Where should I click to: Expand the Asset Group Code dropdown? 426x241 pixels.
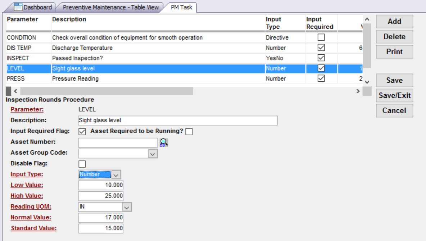153,154
